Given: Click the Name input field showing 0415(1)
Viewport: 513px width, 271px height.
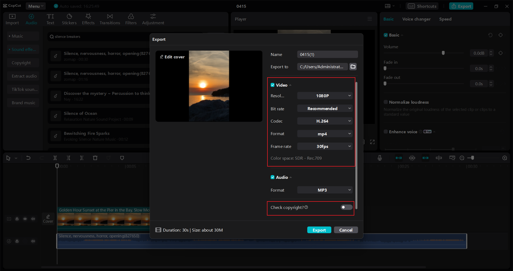Looking at the screenshot, I should point(327,54).
